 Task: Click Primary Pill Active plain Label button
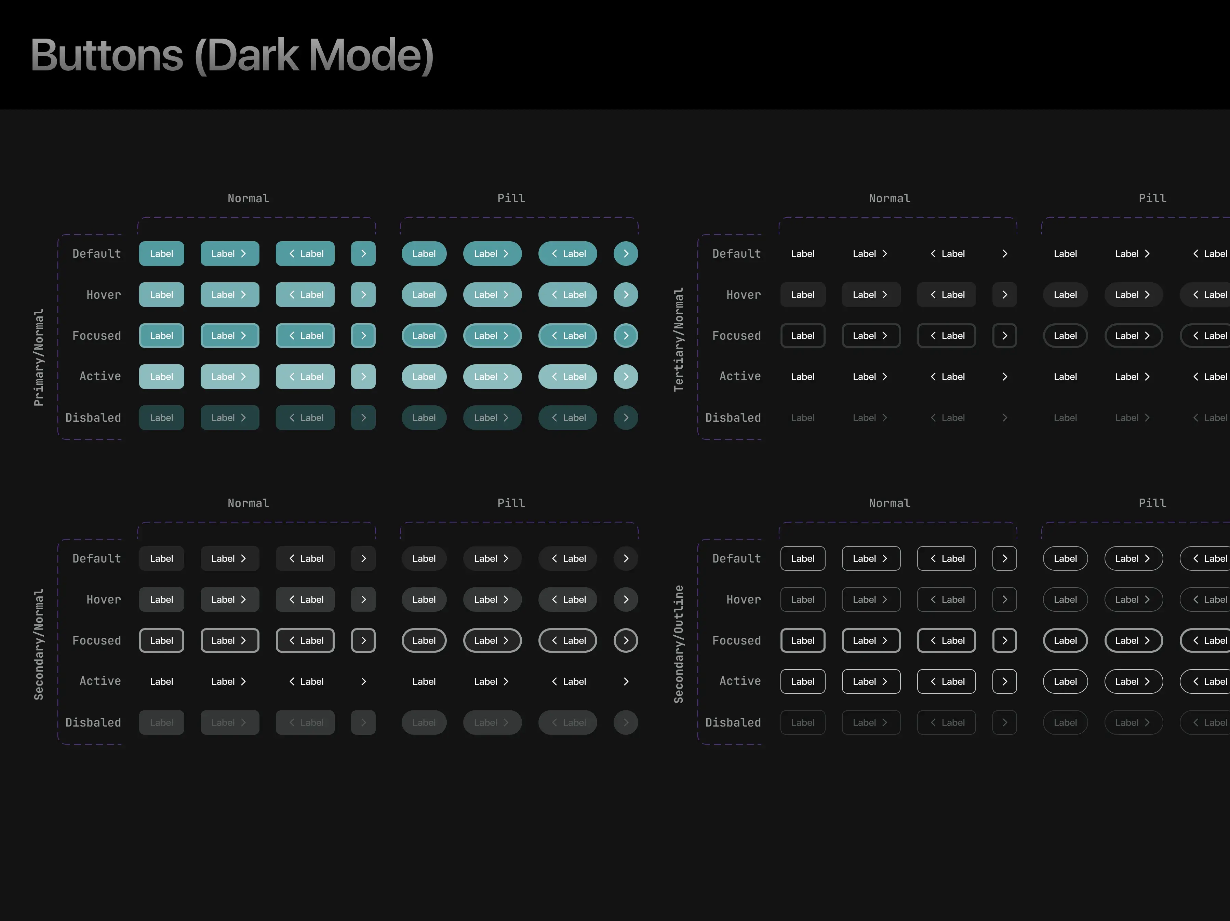point(424,376)
